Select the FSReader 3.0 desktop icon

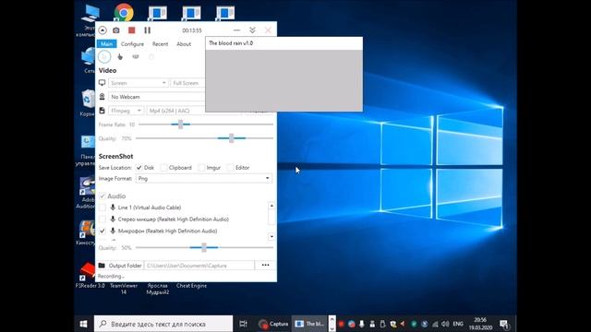pyautogui.click(x=90, y=275)
